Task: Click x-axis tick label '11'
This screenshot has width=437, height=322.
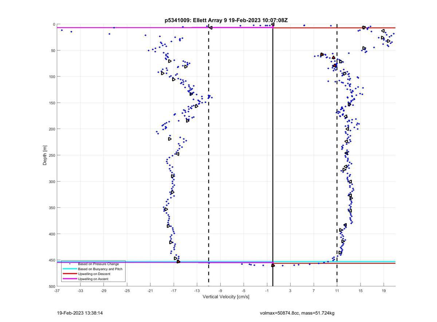Action: (x=337, y=291)
